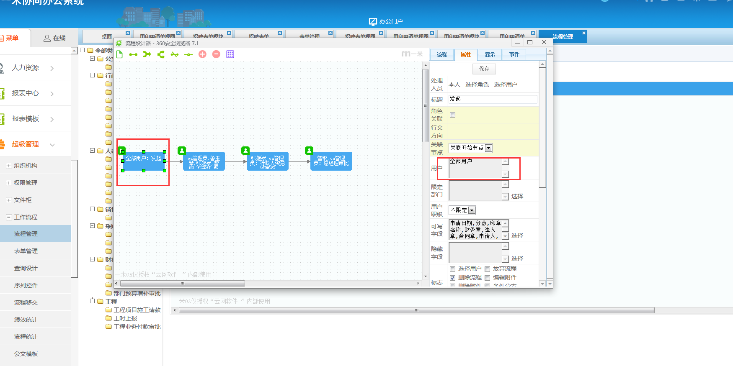Switch to the 流程 tab
This screenshot has width=733, height=366.
pyautogui.click(x=441, y=54)
